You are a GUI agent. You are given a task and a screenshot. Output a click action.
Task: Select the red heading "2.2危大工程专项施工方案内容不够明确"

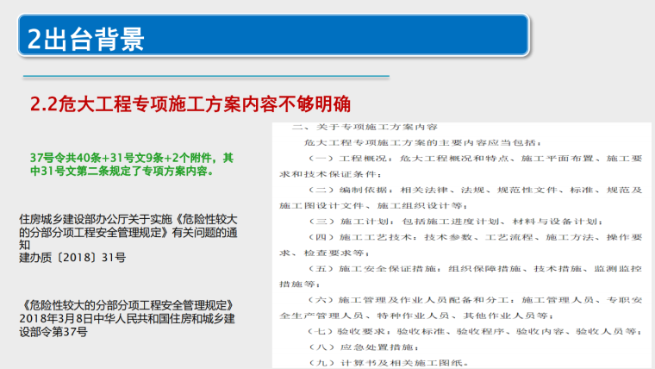pos(190,105)
